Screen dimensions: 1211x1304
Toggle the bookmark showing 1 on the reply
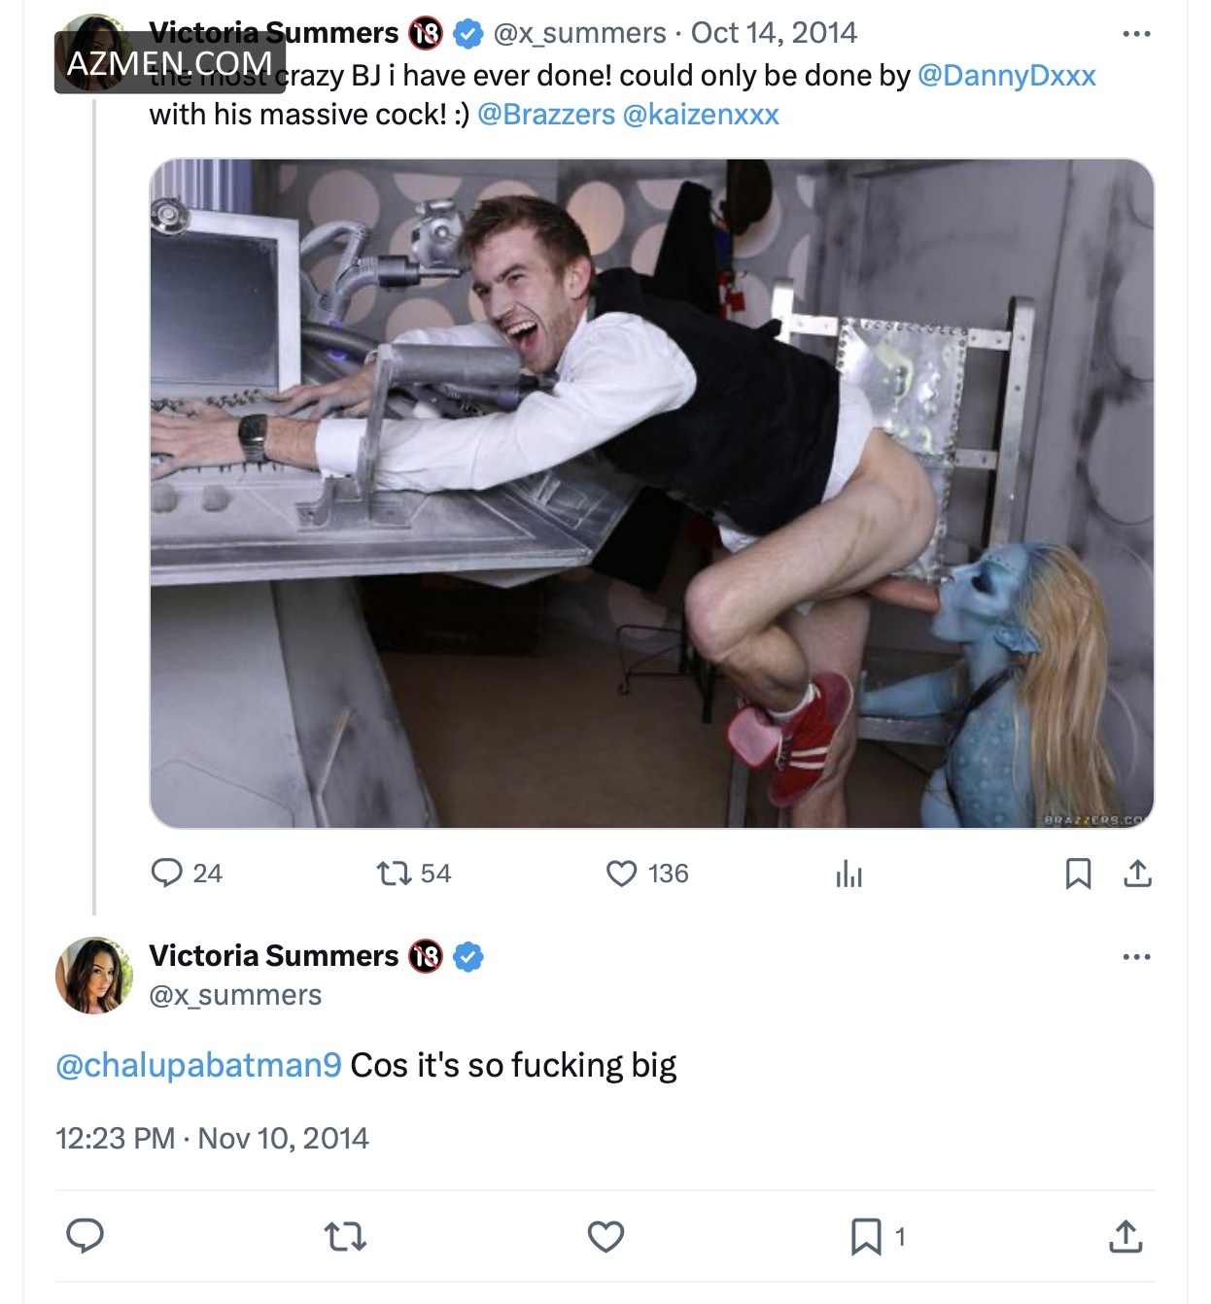click(866, 1236)
